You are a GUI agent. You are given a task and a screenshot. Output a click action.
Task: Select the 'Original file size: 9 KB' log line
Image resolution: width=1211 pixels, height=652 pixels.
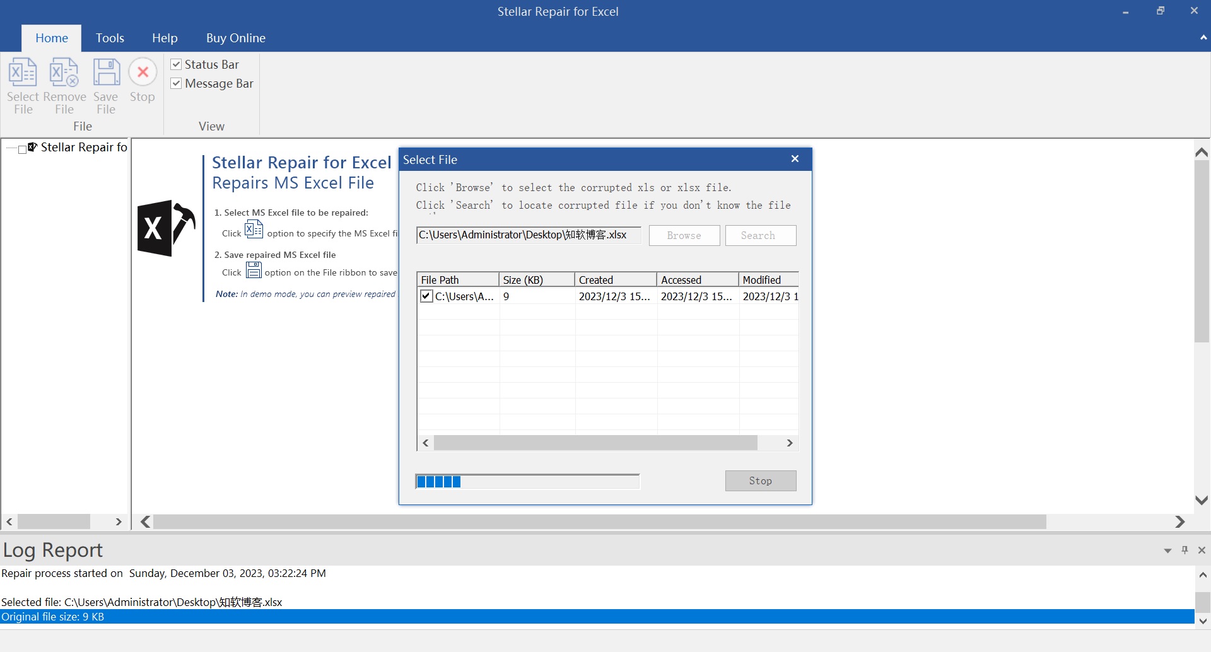tap(597, 617)
